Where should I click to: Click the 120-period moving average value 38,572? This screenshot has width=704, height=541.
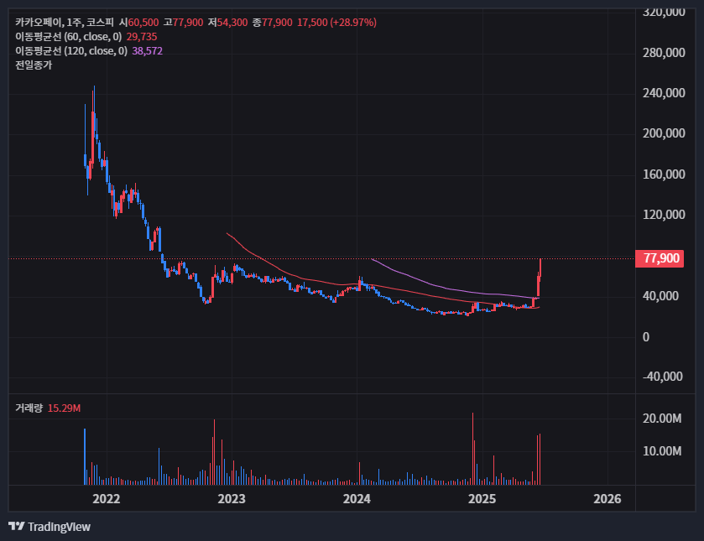click(x=148, y=51)
